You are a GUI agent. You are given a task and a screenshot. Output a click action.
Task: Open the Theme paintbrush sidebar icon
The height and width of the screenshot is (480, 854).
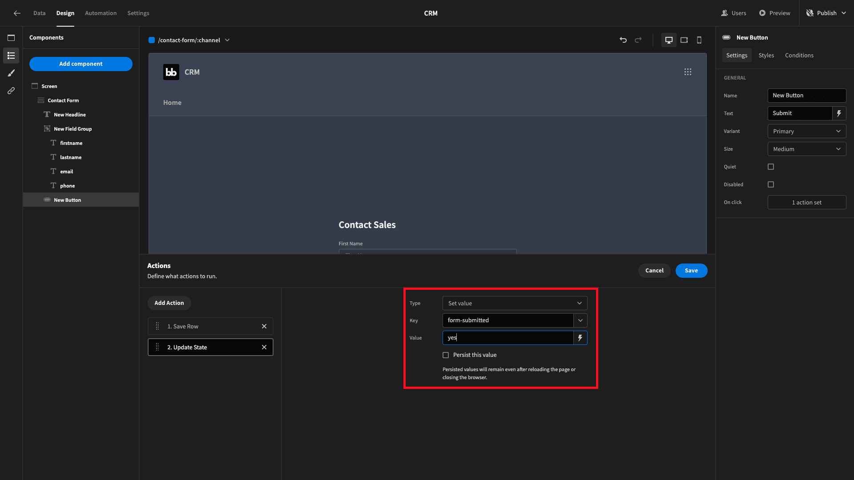11,73
